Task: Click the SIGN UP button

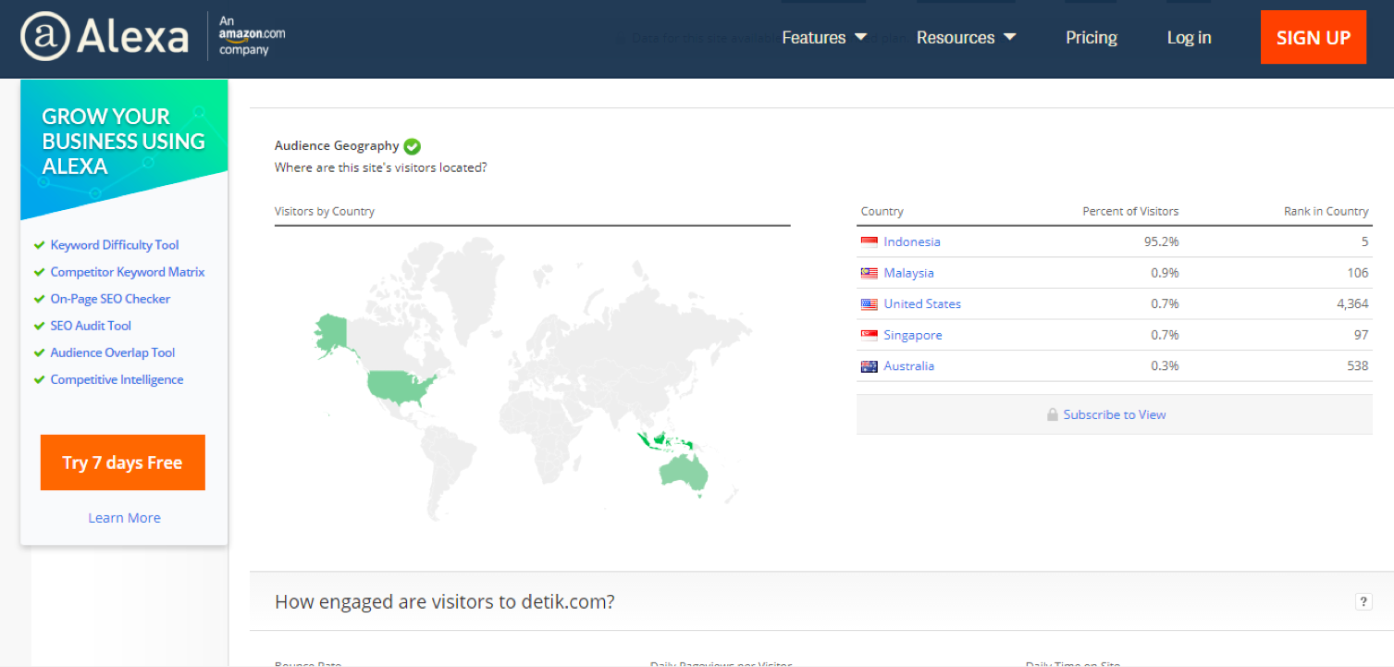Action: coord(1314,38)
